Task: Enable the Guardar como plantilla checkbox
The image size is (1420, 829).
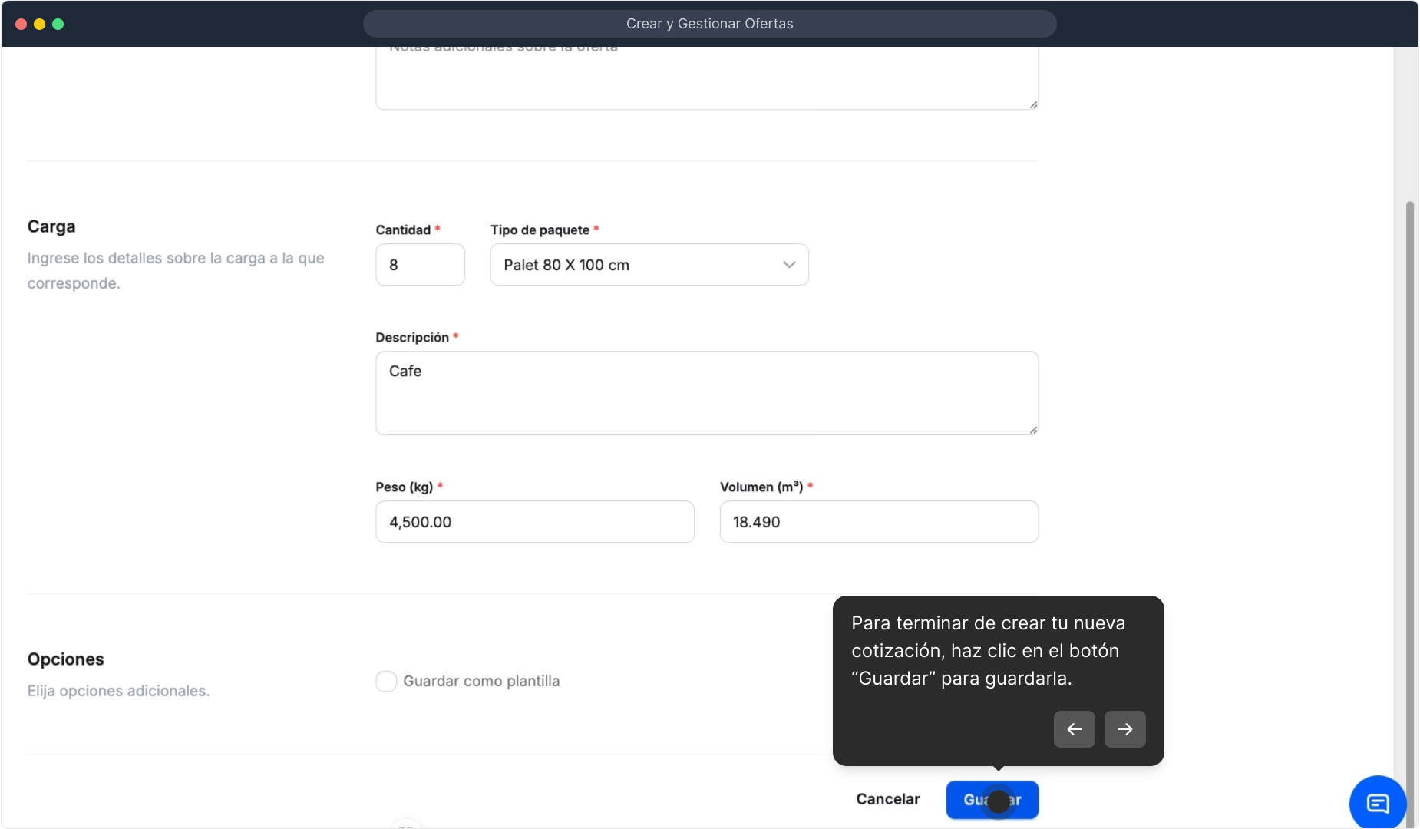Action: click(x=386, y=681)
